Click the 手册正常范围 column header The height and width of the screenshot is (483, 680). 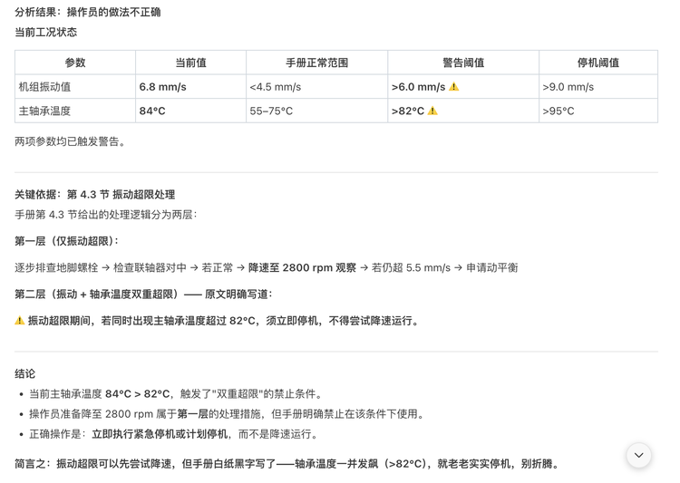(316, 63)
